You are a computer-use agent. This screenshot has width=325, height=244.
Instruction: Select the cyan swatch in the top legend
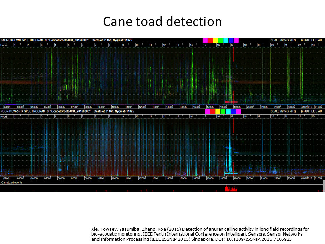226,40
